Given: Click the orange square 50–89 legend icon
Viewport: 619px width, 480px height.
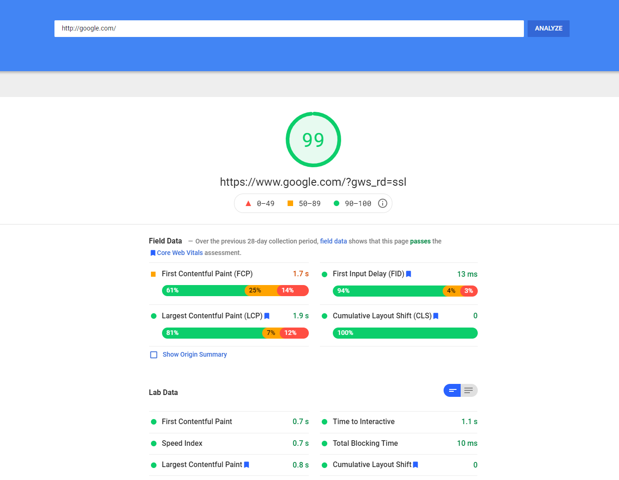Looking at the screenshot, I should [x=290, y=203].
